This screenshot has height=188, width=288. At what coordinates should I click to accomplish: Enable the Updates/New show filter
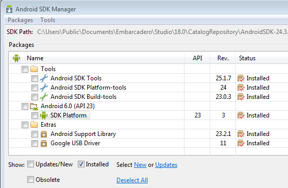pyautogui.click(x=30, y=164)
